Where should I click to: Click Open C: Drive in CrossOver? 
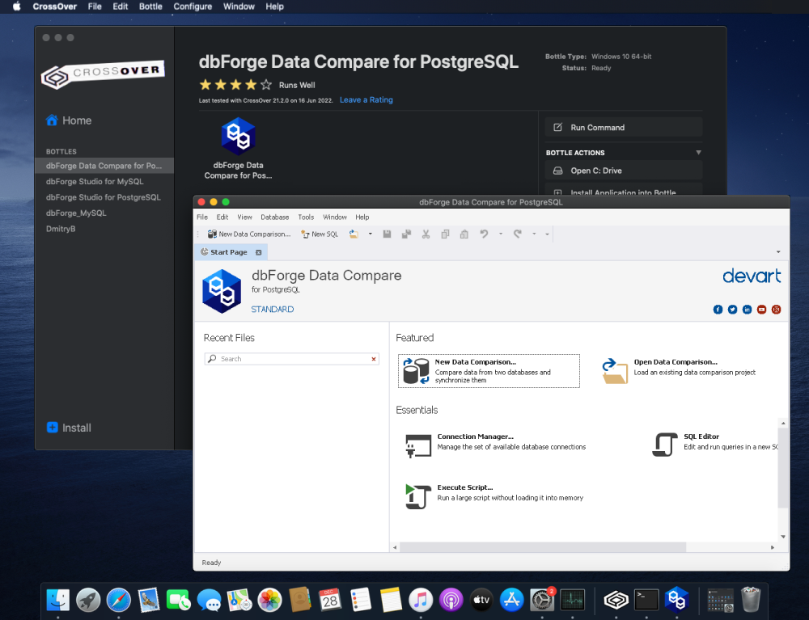pos(624,171)
